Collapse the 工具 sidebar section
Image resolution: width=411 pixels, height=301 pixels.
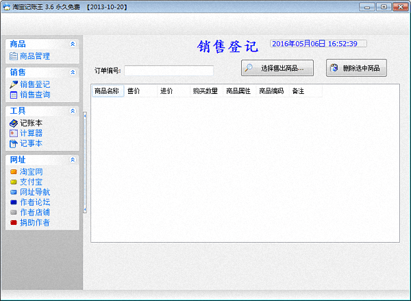click(x=73, y=110)
